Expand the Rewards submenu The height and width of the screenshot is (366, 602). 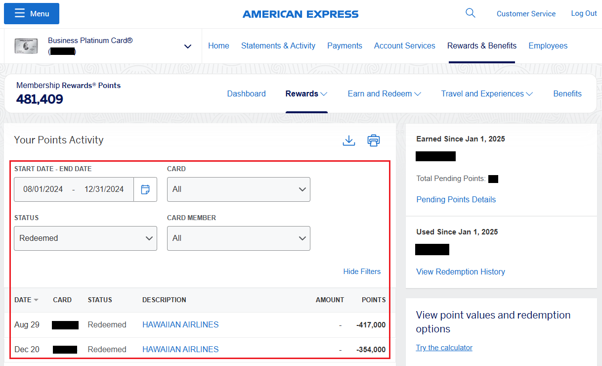coord(306,94)
